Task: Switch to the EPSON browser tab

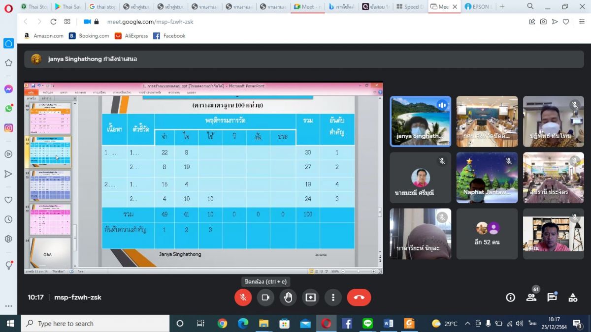Action: point(477,7)
